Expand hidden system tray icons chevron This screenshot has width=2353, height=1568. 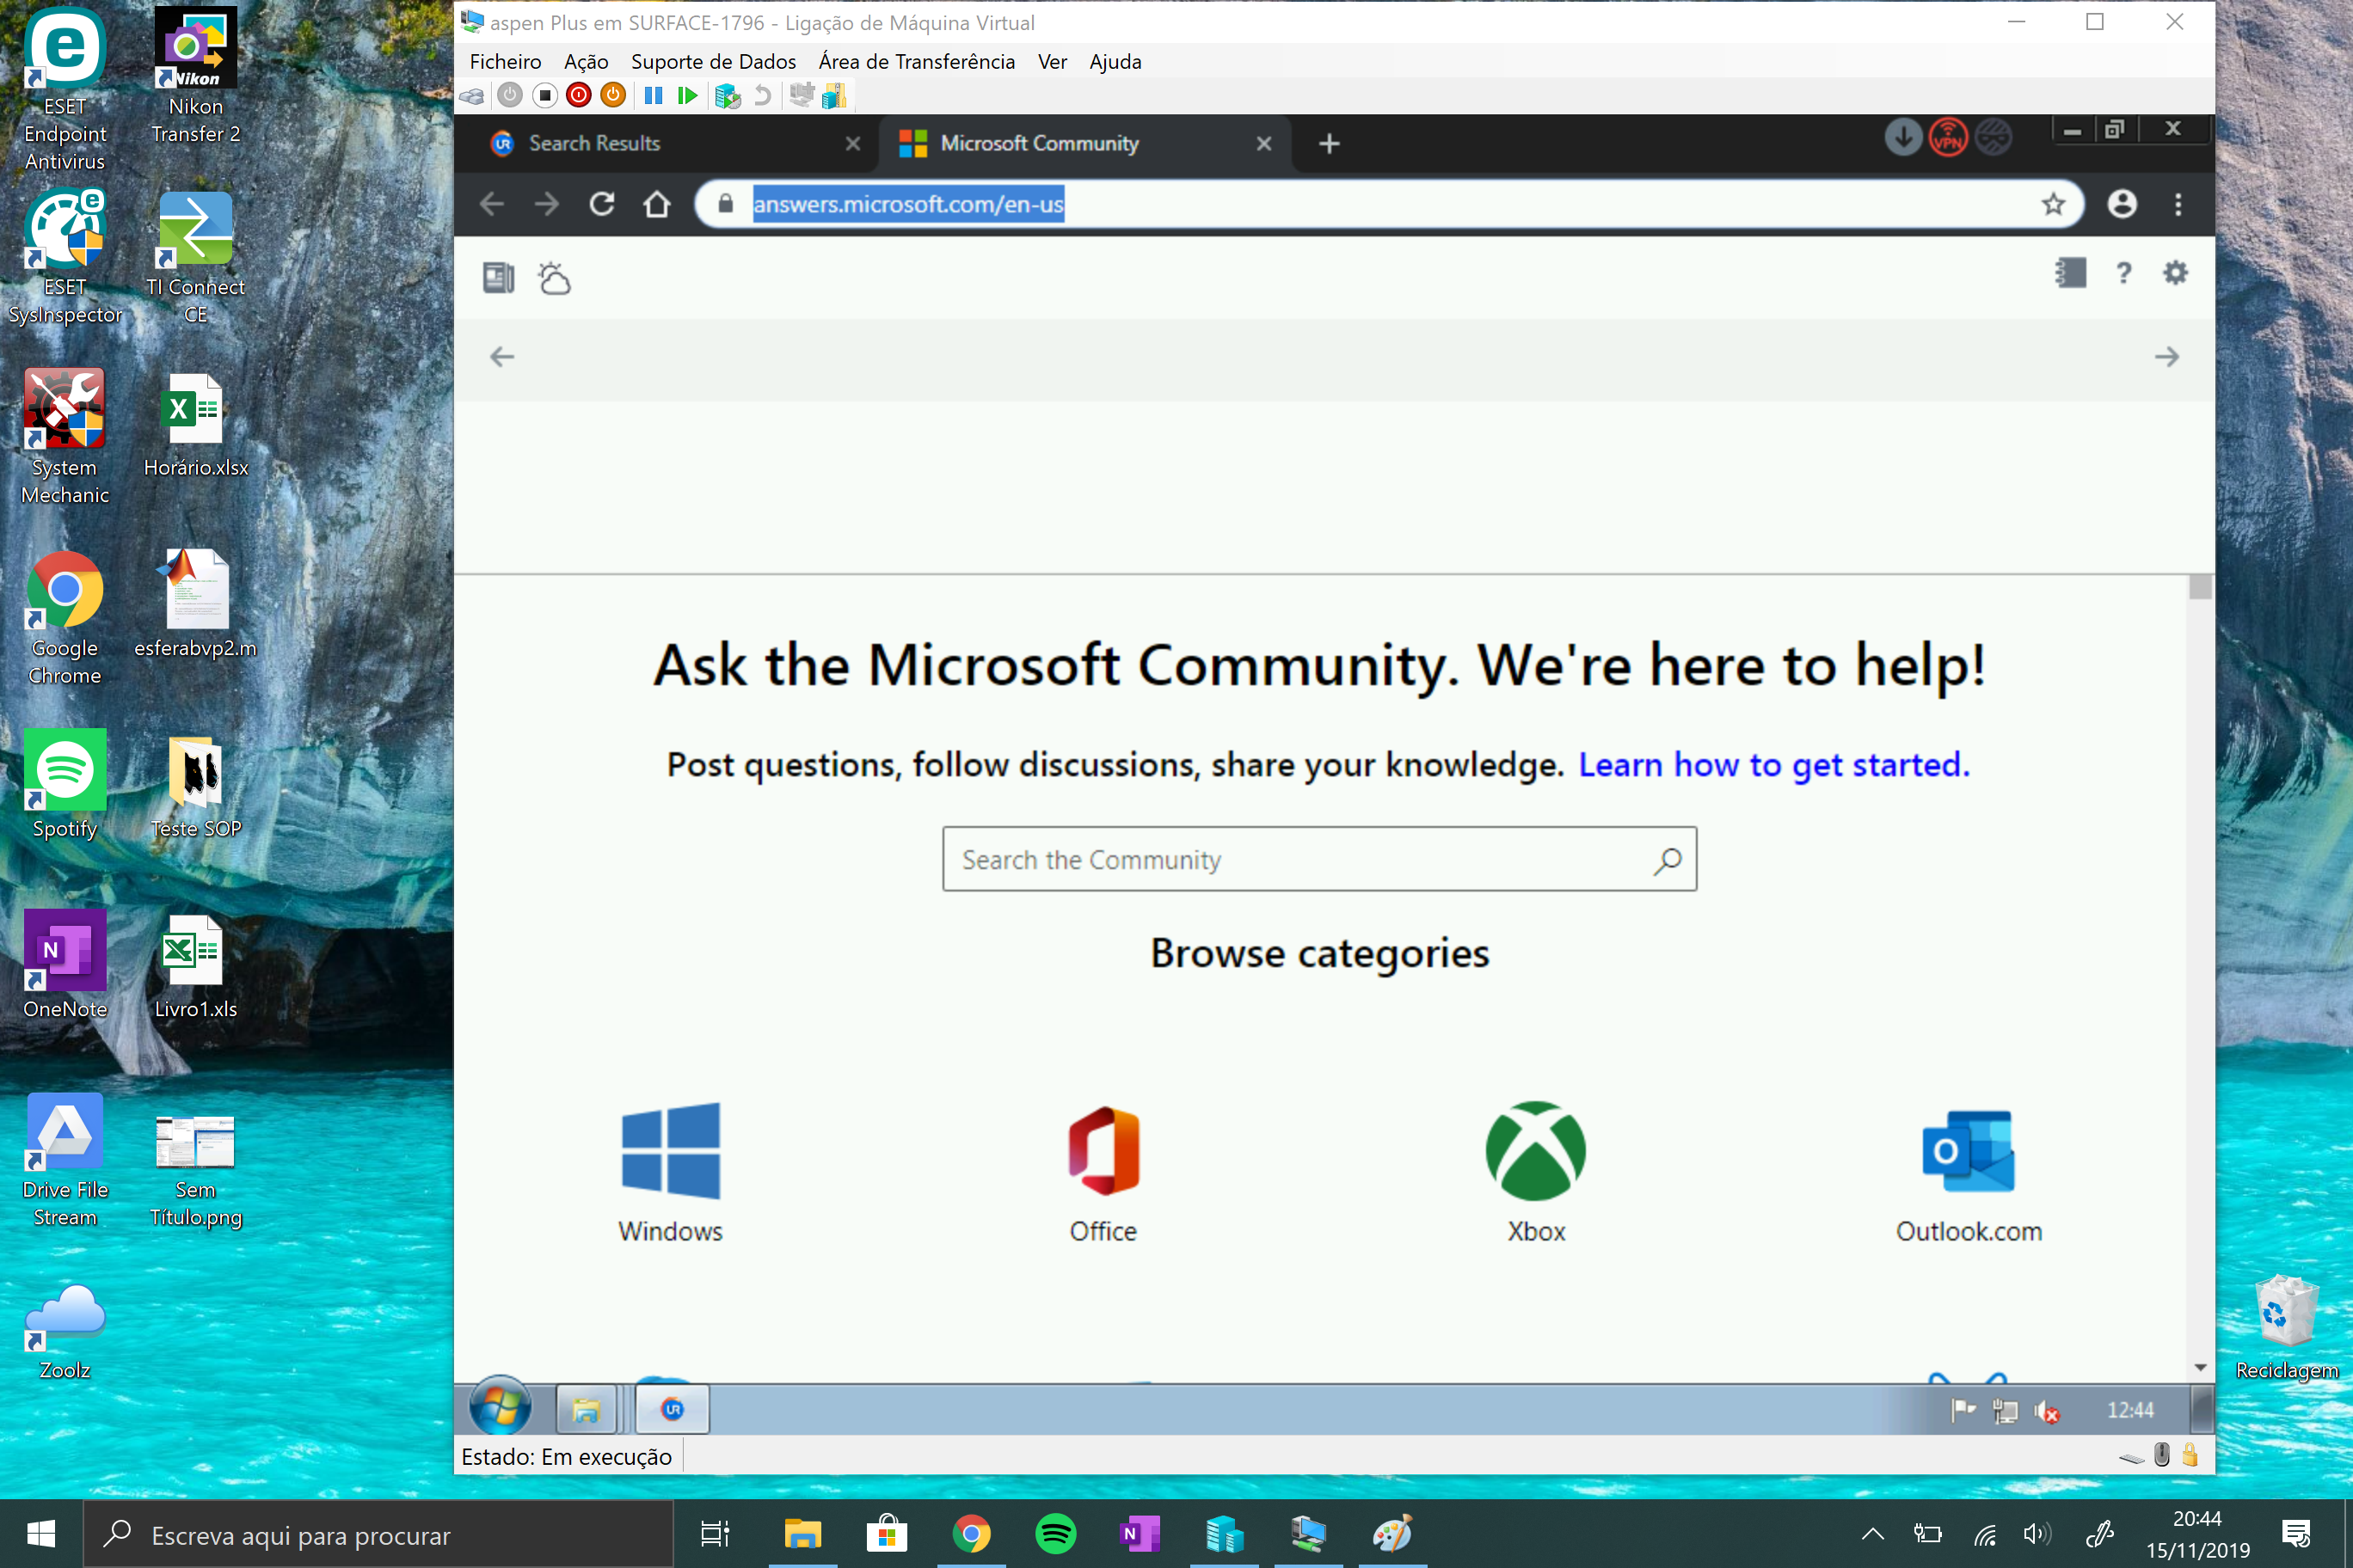pos(1871,1533)
